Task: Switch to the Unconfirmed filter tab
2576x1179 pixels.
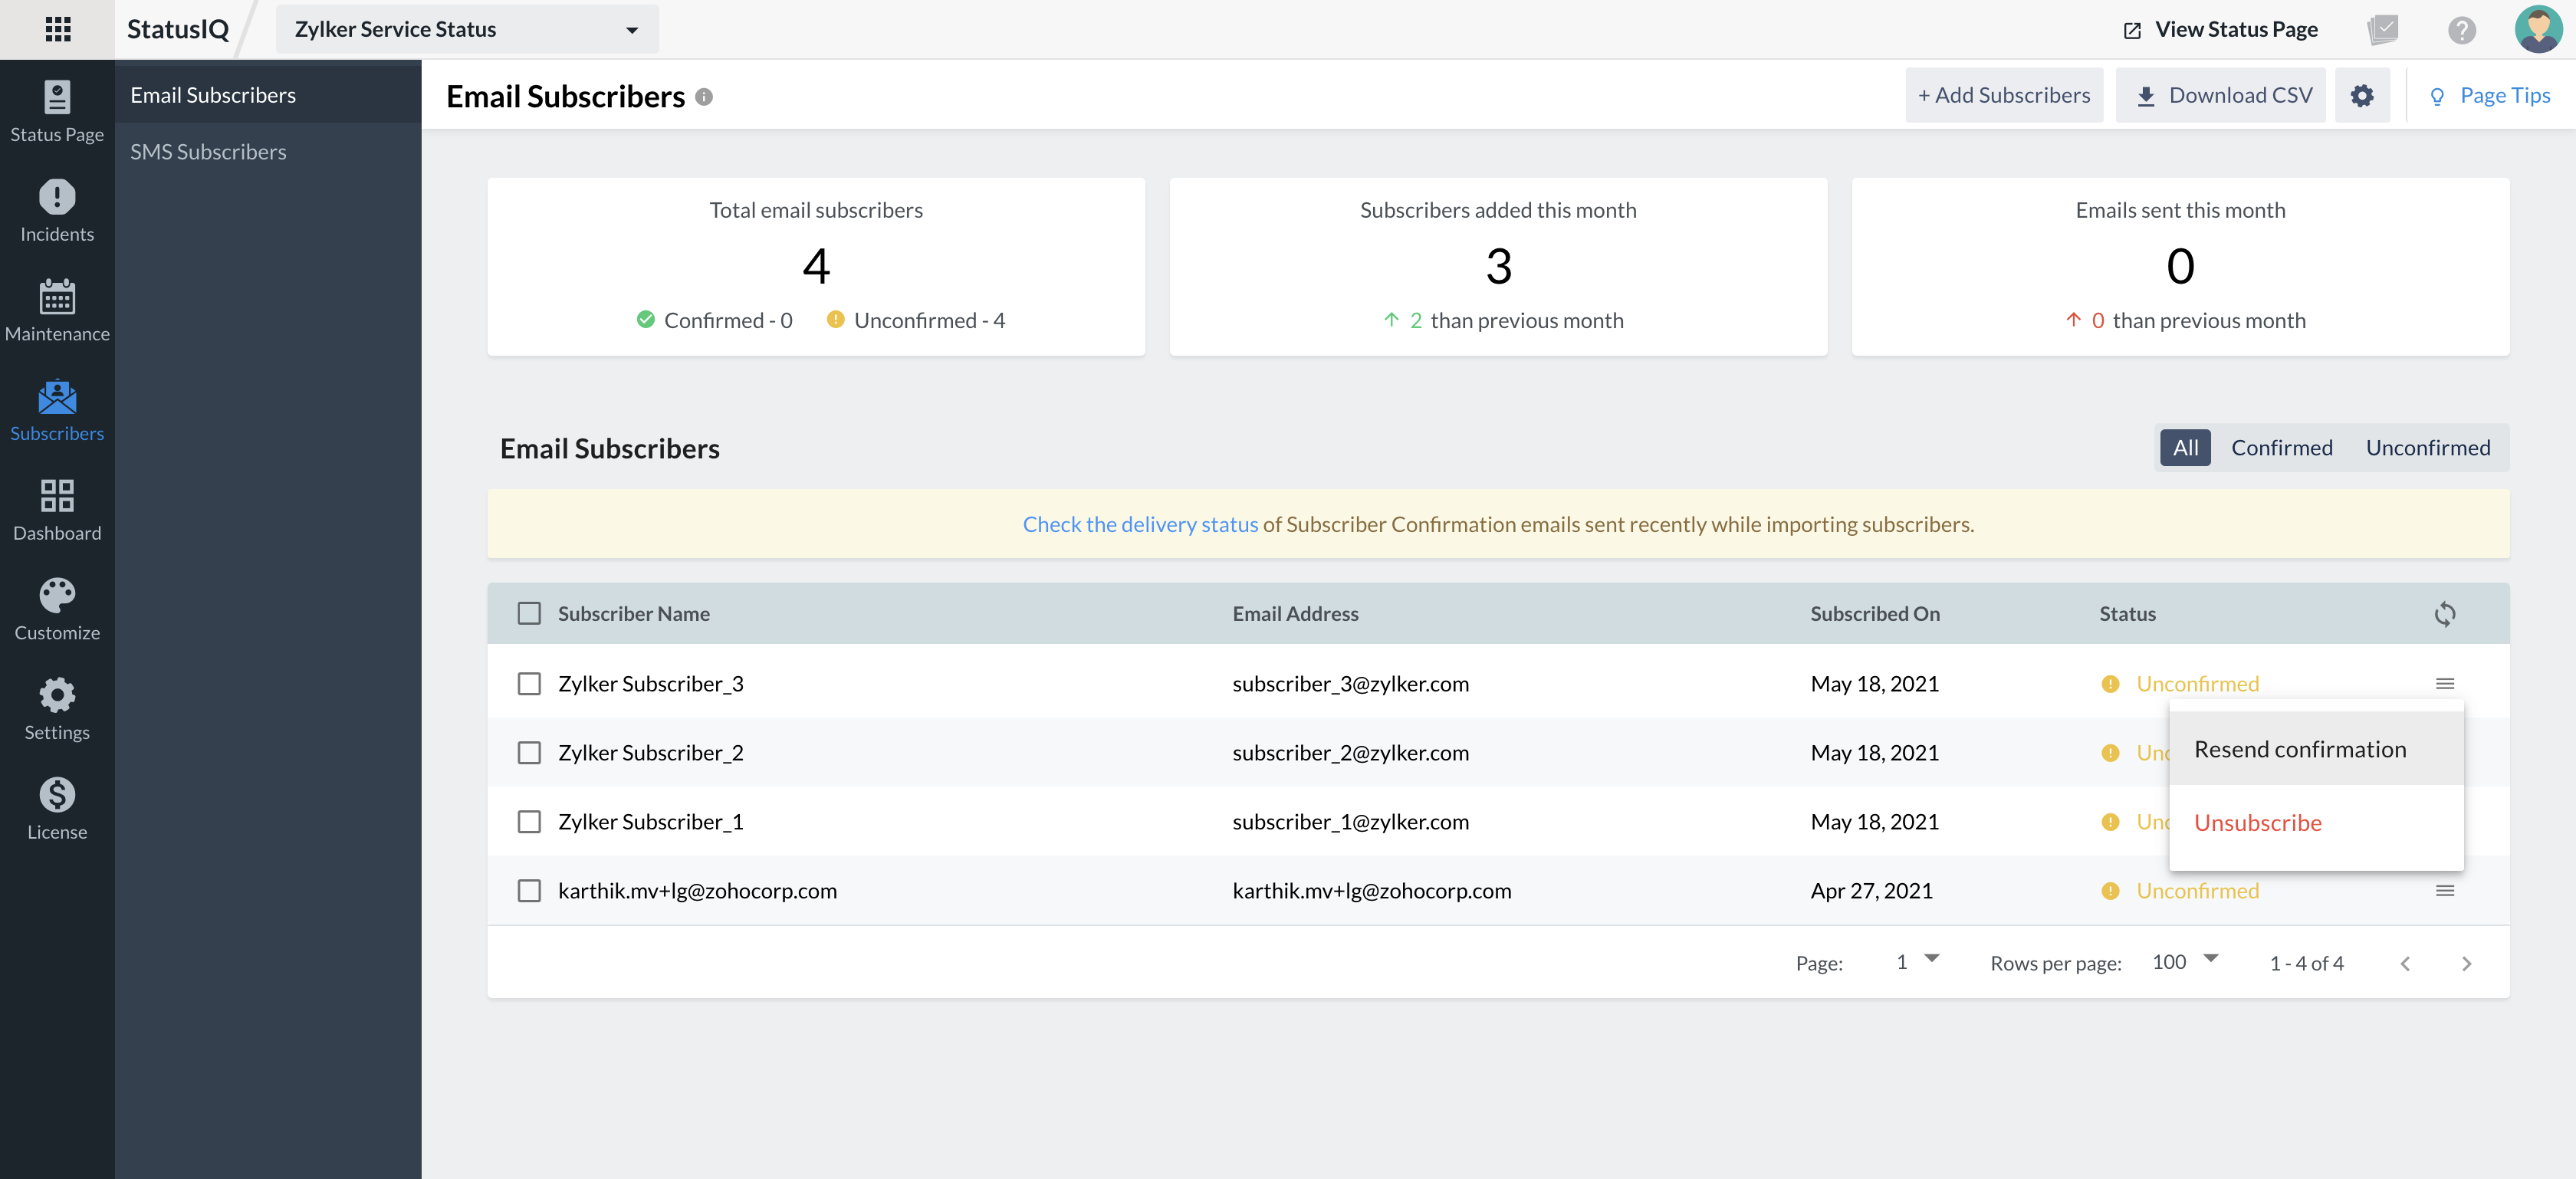Action: point(2427,448)
